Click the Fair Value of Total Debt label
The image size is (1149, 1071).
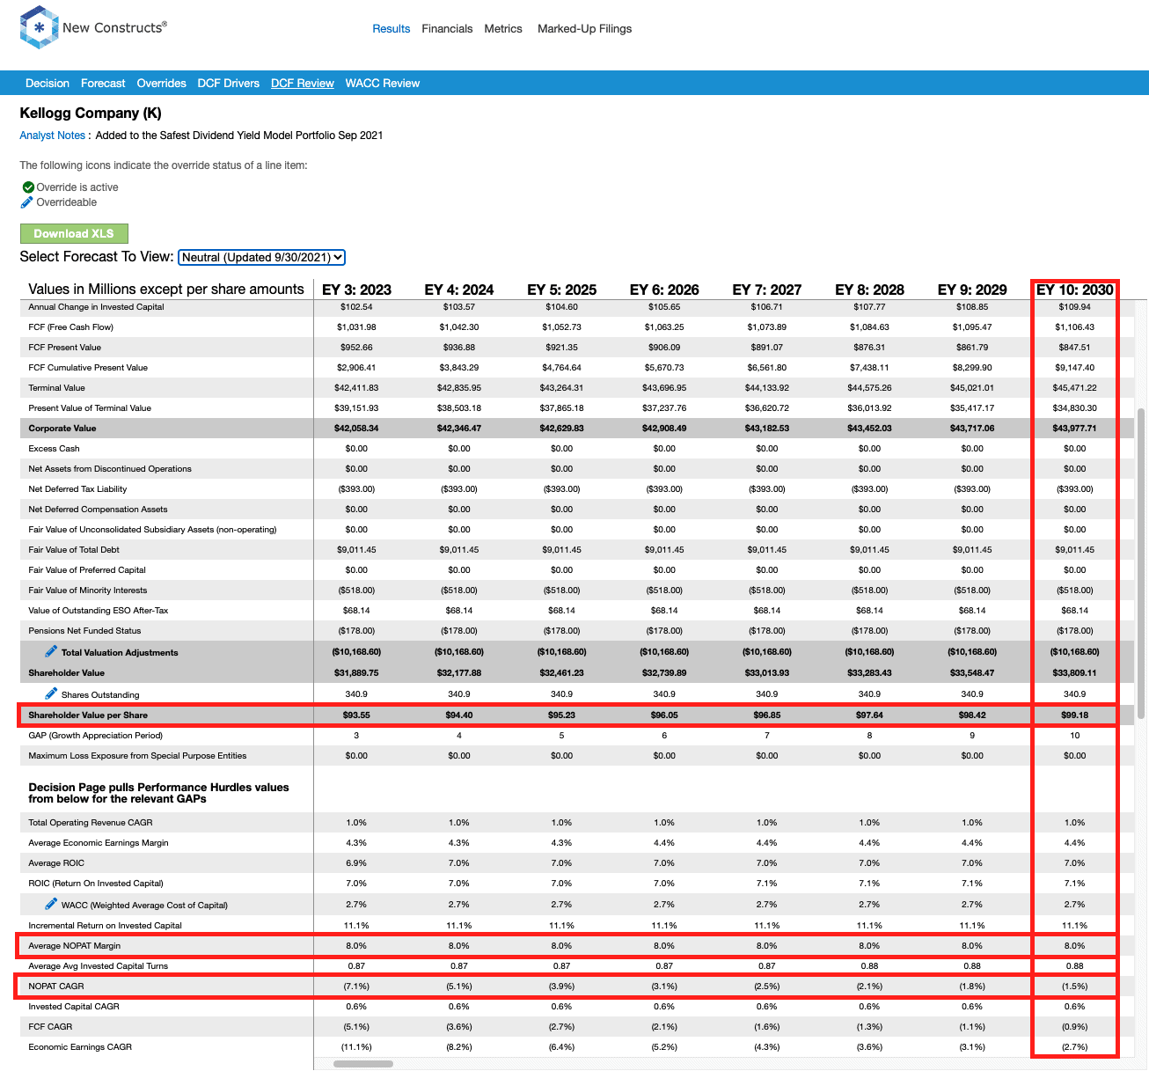click(x=74, y=550)
